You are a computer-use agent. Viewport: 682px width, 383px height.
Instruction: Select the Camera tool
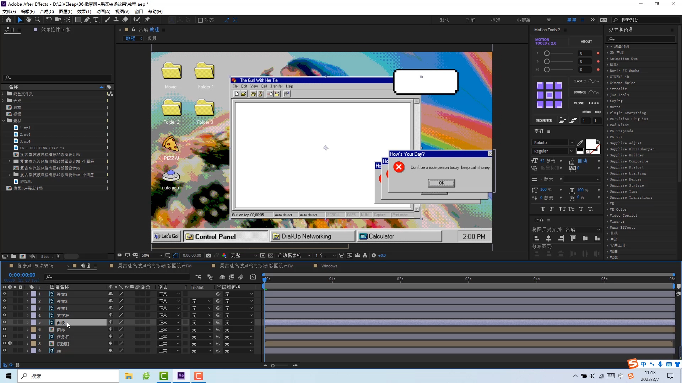tap(58, 20)
